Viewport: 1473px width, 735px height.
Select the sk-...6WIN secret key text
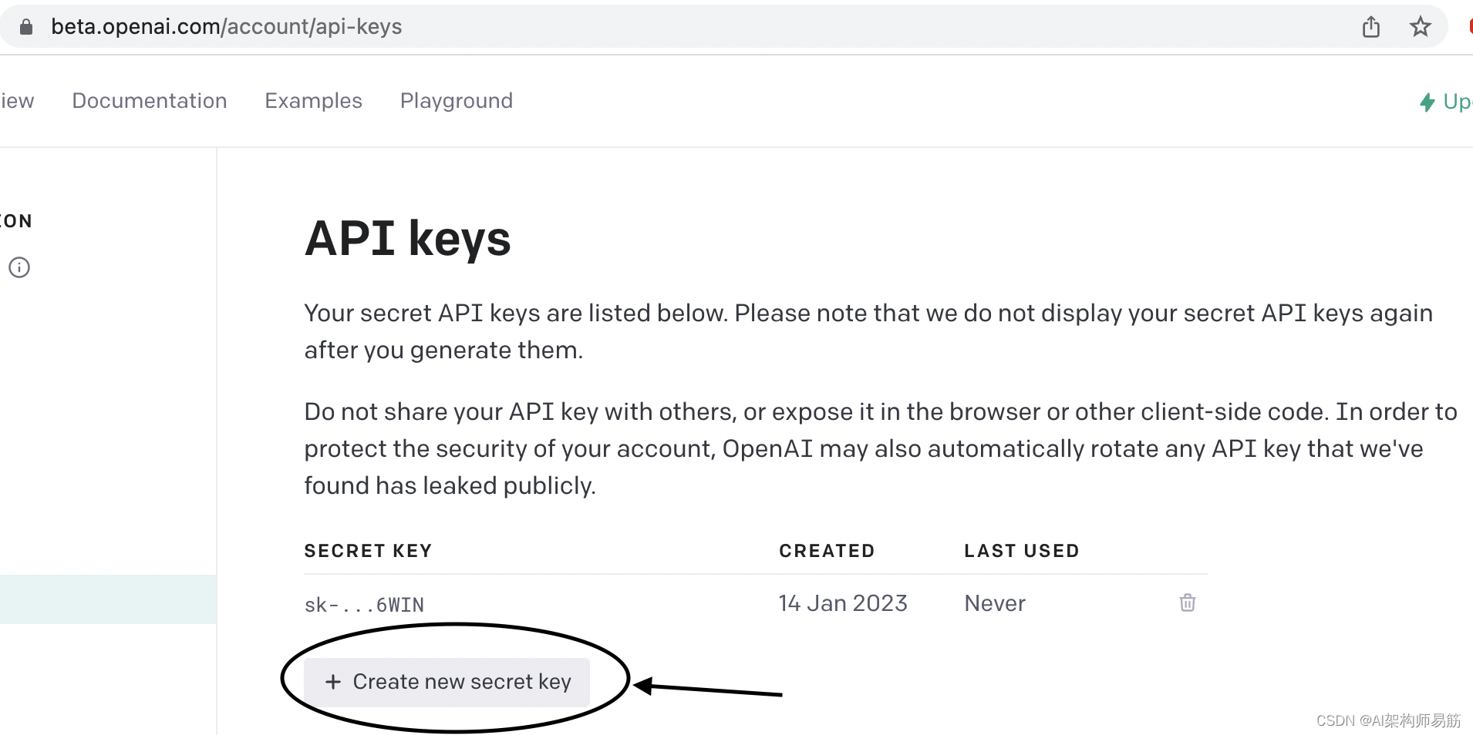[x=364, y=605]
